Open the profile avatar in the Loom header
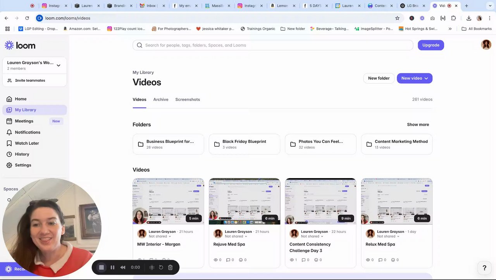The width and height of the screenshot is (496, 280). click(486, 45)
